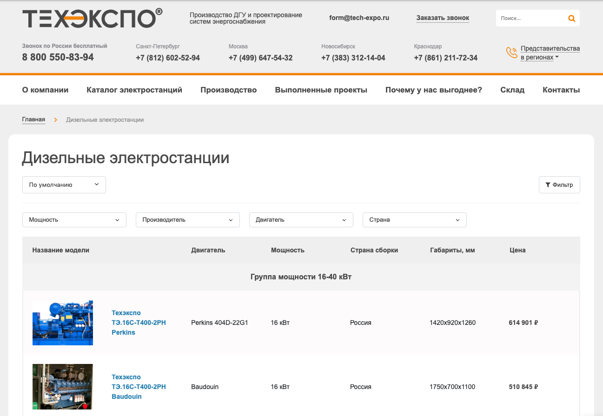The height and width of the screenshot is (416, 603).
Task: Open ТЭ.16С-Т400-2РН Baudouin product link
Action: 139,387
